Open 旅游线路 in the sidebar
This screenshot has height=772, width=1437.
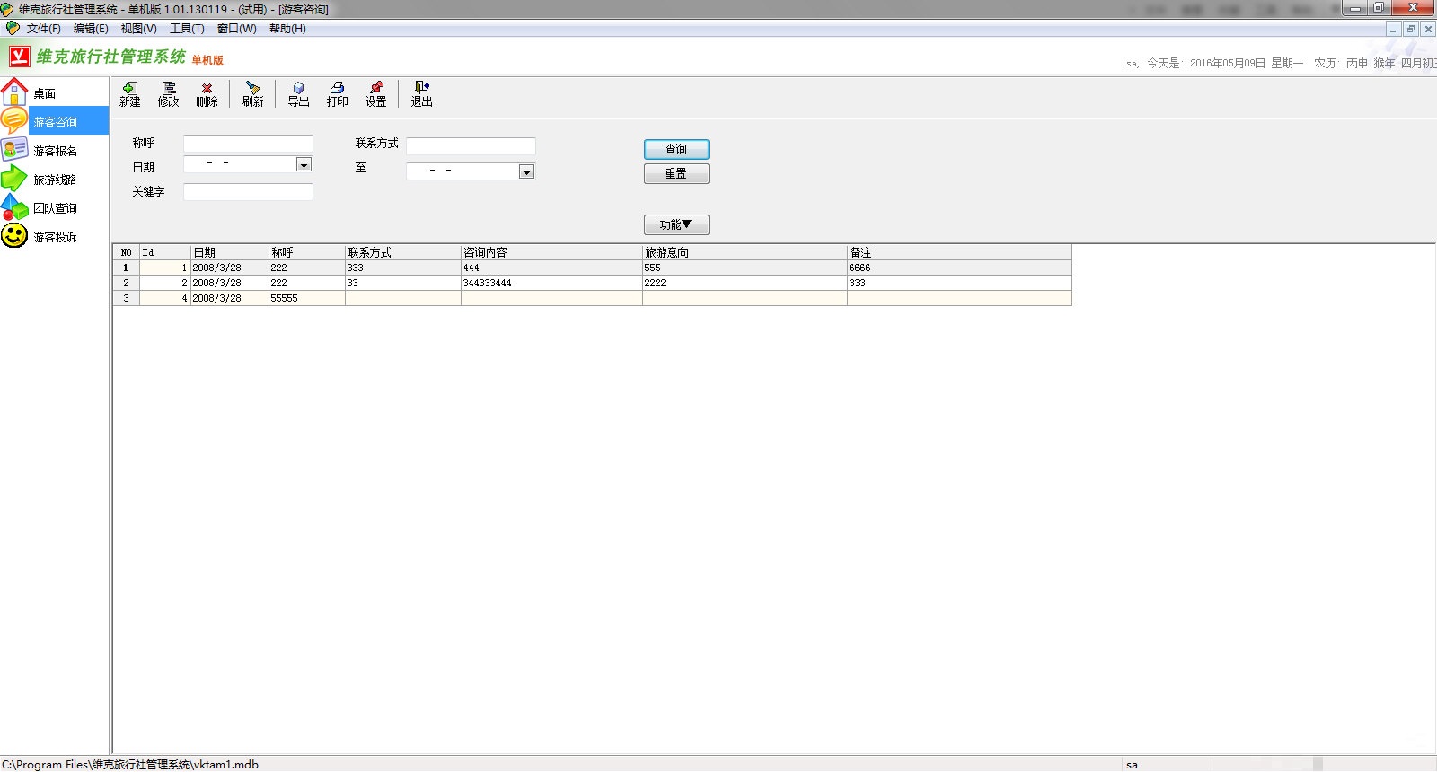pos(54,179)
